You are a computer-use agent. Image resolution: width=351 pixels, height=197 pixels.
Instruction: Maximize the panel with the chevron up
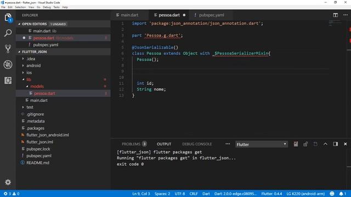[x=325, y=144]
